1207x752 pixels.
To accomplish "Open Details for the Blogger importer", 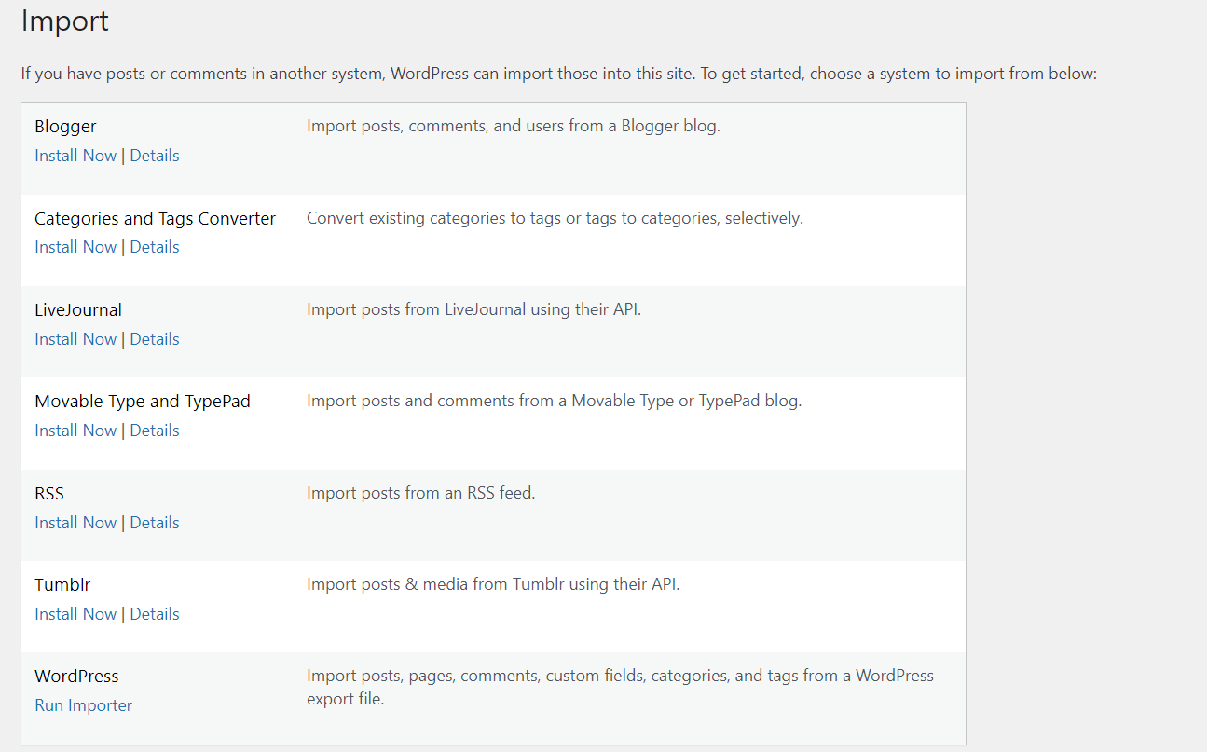I will [155, 155].
